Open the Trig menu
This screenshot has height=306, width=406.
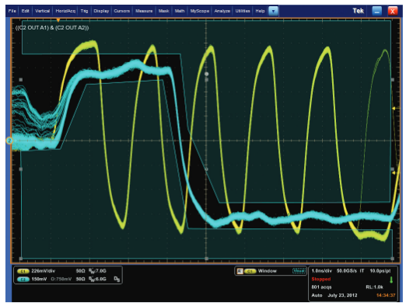click(84, 11)
